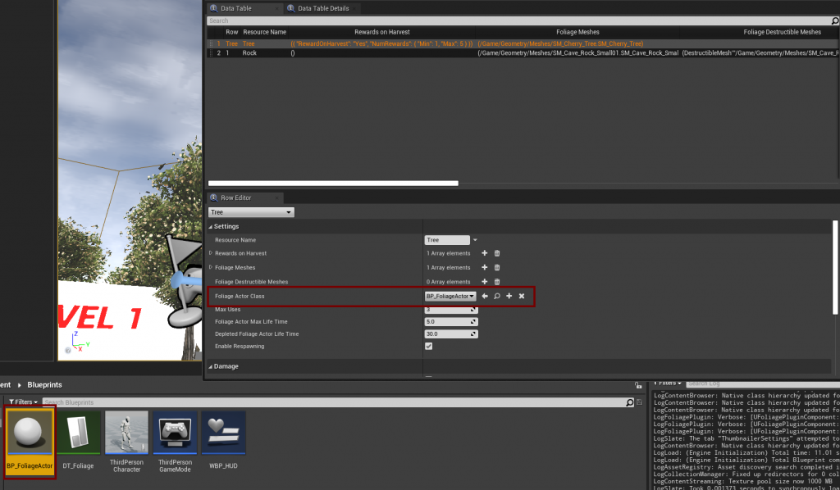Open the Resource Name dropdown arrow

[x=475, y=240]
